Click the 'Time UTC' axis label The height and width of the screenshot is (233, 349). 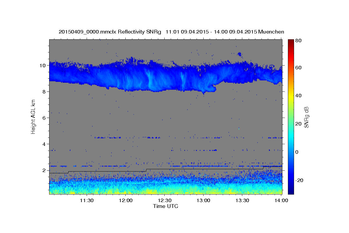tap(165, 206)
